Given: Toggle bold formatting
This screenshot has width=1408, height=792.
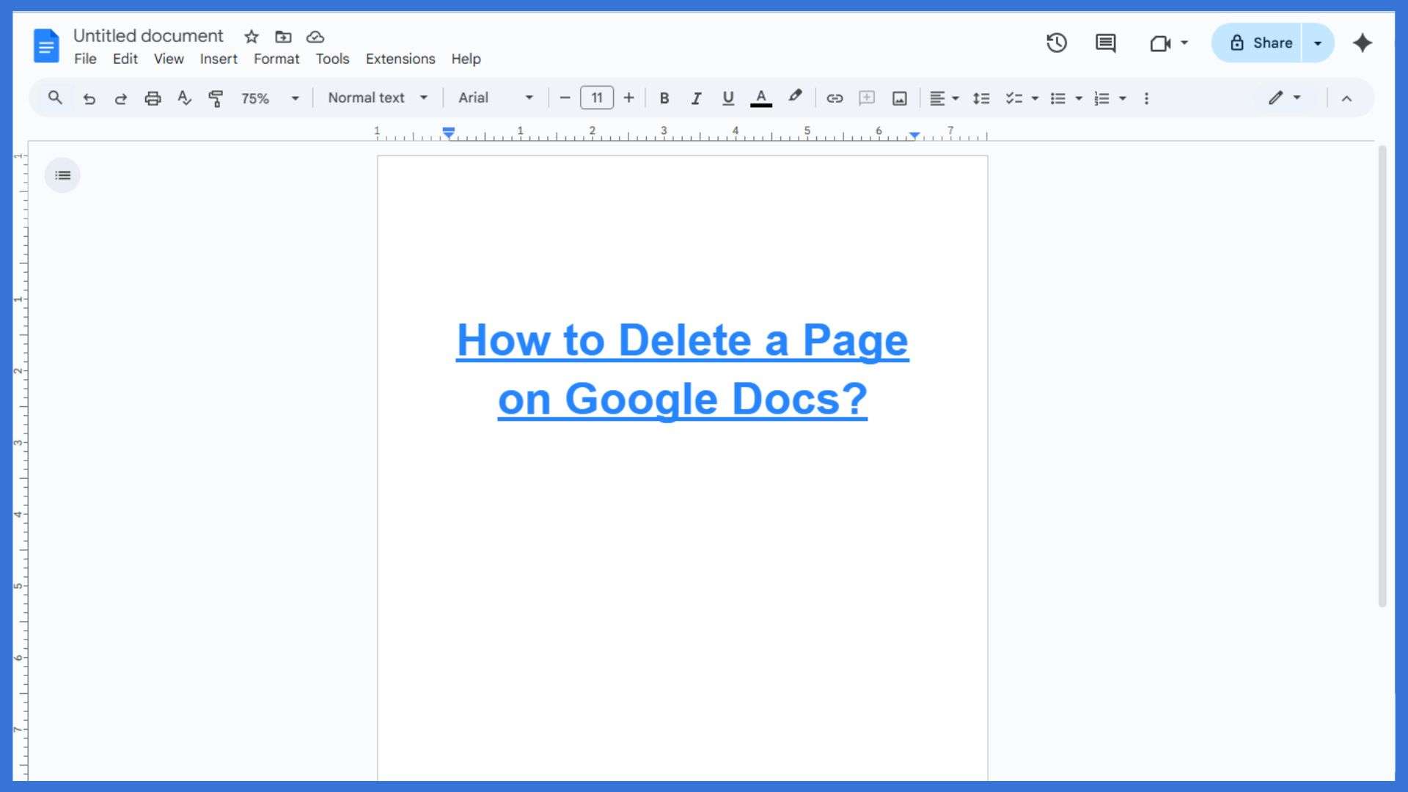Looking at the screenshot, I should coord(664,98).
